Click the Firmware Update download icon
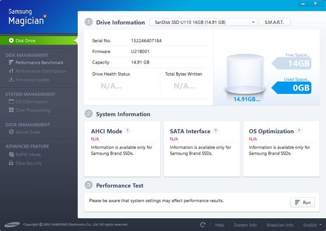The height and width of the screenshot is (231, 326). 11,80
